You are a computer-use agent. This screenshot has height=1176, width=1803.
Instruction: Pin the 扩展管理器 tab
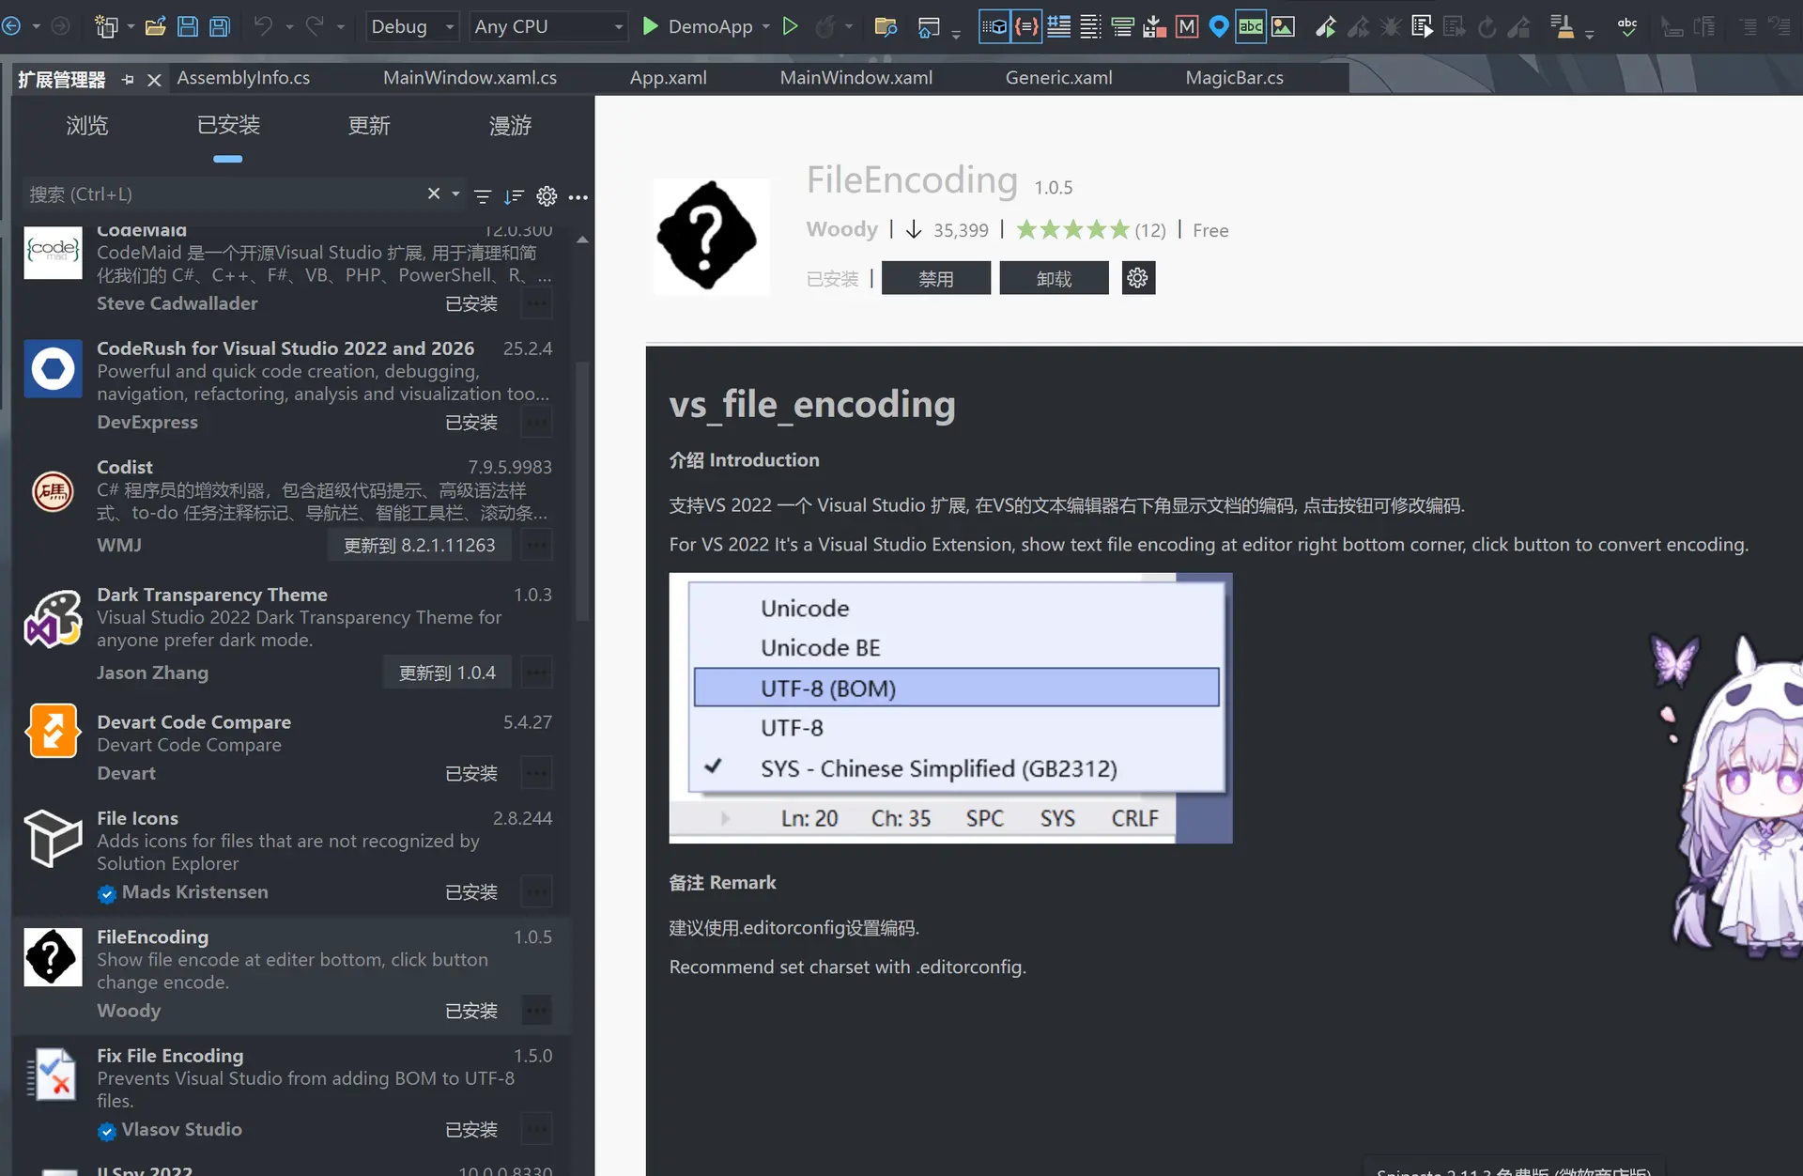coord(128,80)
